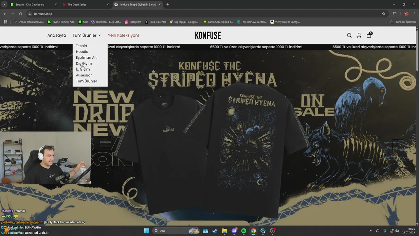Open Tüm Yer İşaretleri folder

[x=404, y=22]
